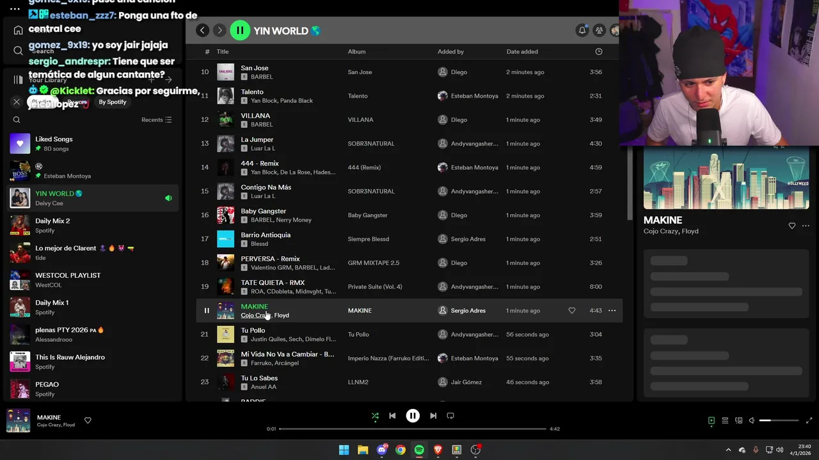
Task: Pause MAKINE from its track row
Action: [x=207, y=310]
